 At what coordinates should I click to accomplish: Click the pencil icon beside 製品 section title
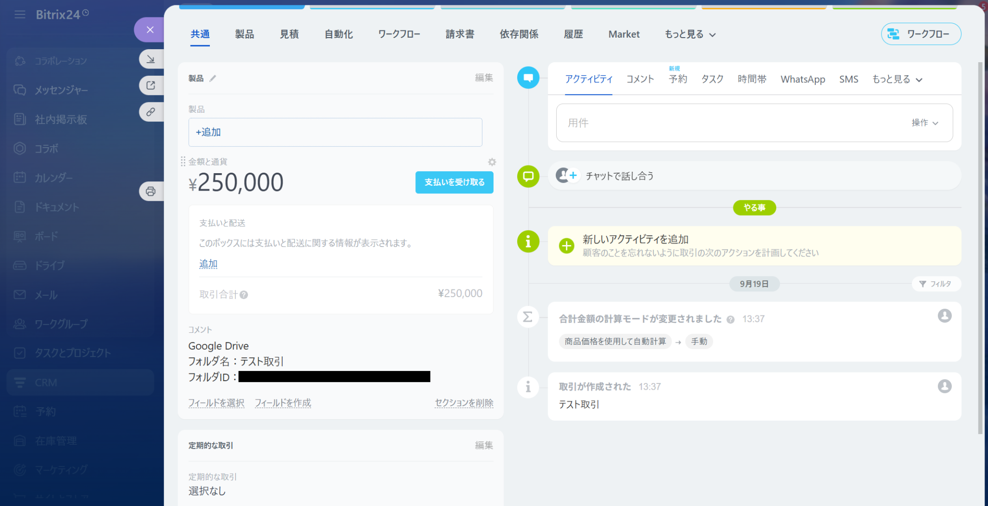point(213,78)
